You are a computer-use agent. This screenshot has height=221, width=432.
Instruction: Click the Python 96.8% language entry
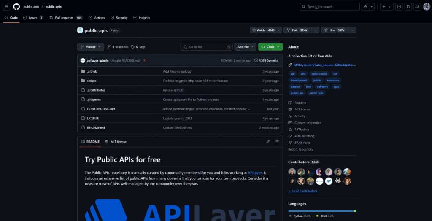300,216
